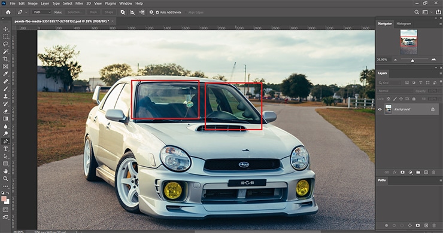Toggle type layer filter in Layers panel
This screenshot has width=443, height=233.
pyautogui.click(x=421, y=82)
